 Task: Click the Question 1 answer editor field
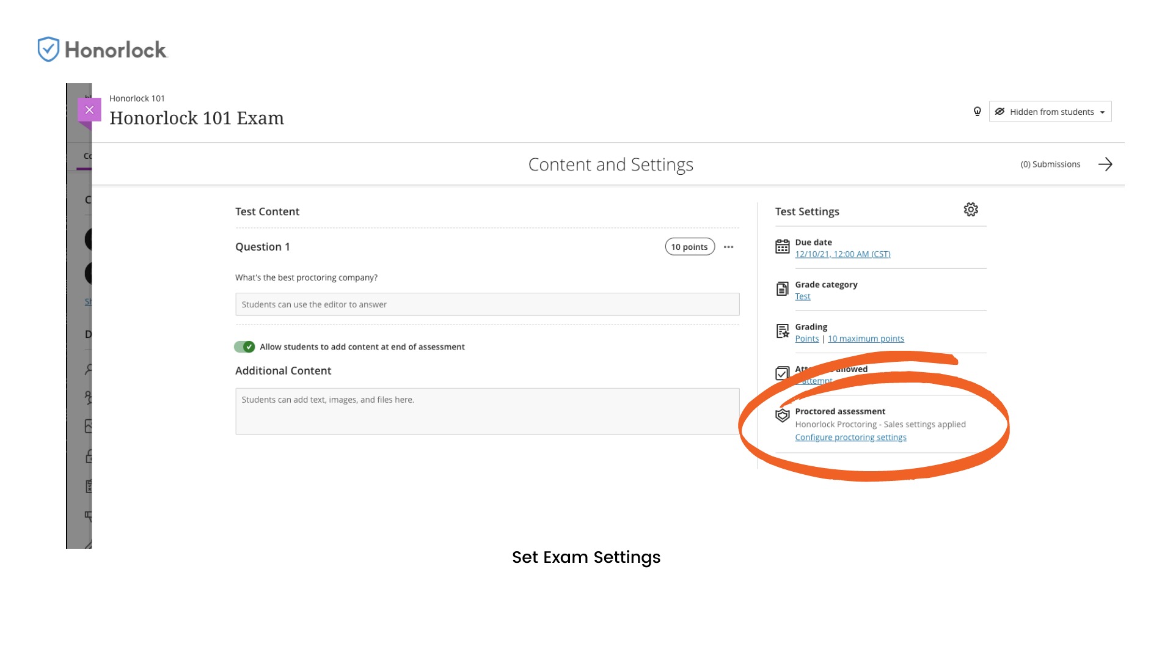coord(487,304)
